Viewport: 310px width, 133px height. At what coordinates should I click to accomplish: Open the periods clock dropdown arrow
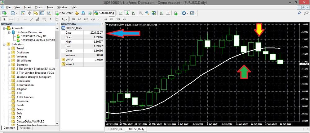[x=188, y=13]
